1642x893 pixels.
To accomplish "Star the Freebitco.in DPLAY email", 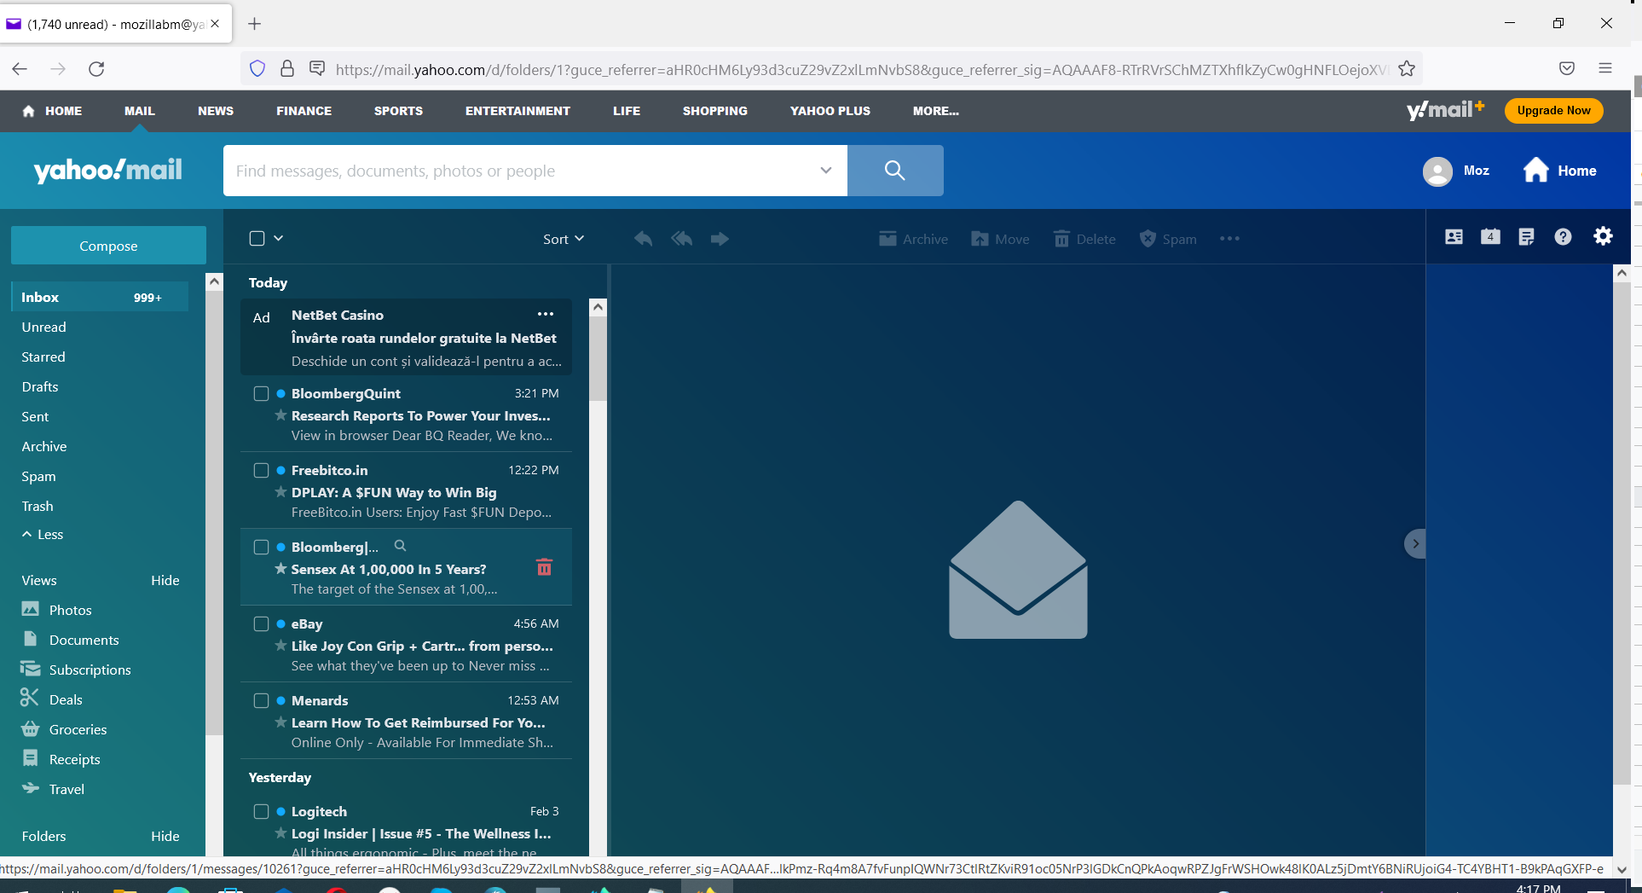I will (x=280, y=492).
